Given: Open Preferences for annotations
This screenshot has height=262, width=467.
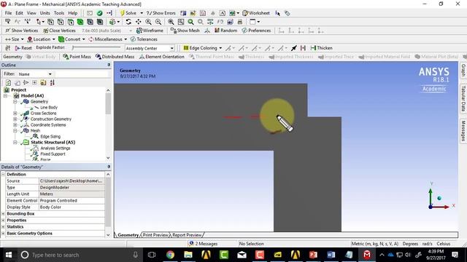Looking at the screenshot, I should (256, 31).
